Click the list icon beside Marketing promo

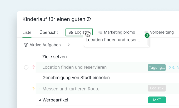point(100,33)
